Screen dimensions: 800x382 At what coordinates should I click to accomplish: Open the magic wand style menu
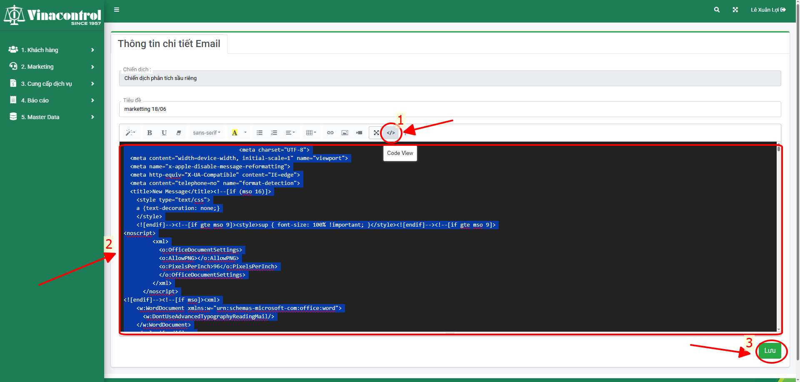[x=130, y=133]
